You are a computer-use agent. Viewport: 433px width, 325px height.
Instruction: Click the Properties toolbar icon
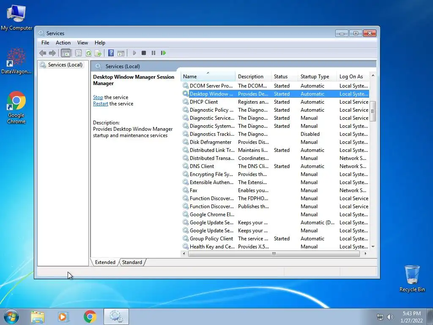tap(78, 53)
